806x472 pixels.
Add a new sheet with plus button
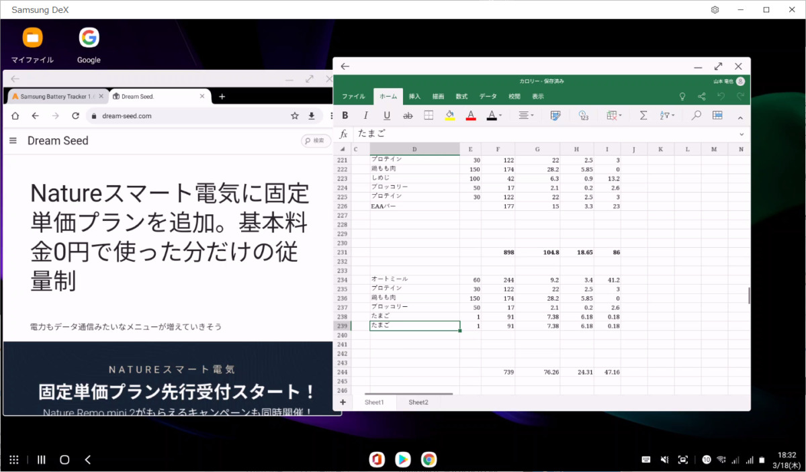pos(343,402)
